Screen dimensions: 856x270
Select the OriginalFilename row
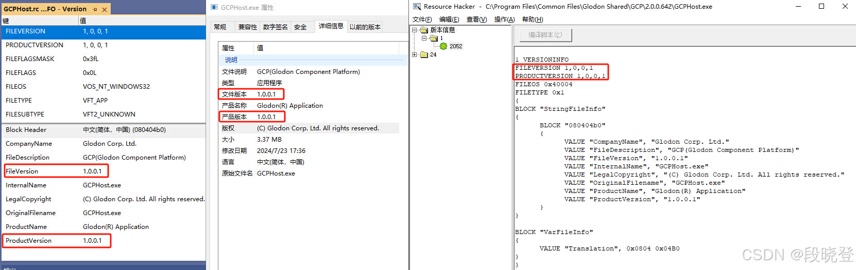click(x=103, y=213)
